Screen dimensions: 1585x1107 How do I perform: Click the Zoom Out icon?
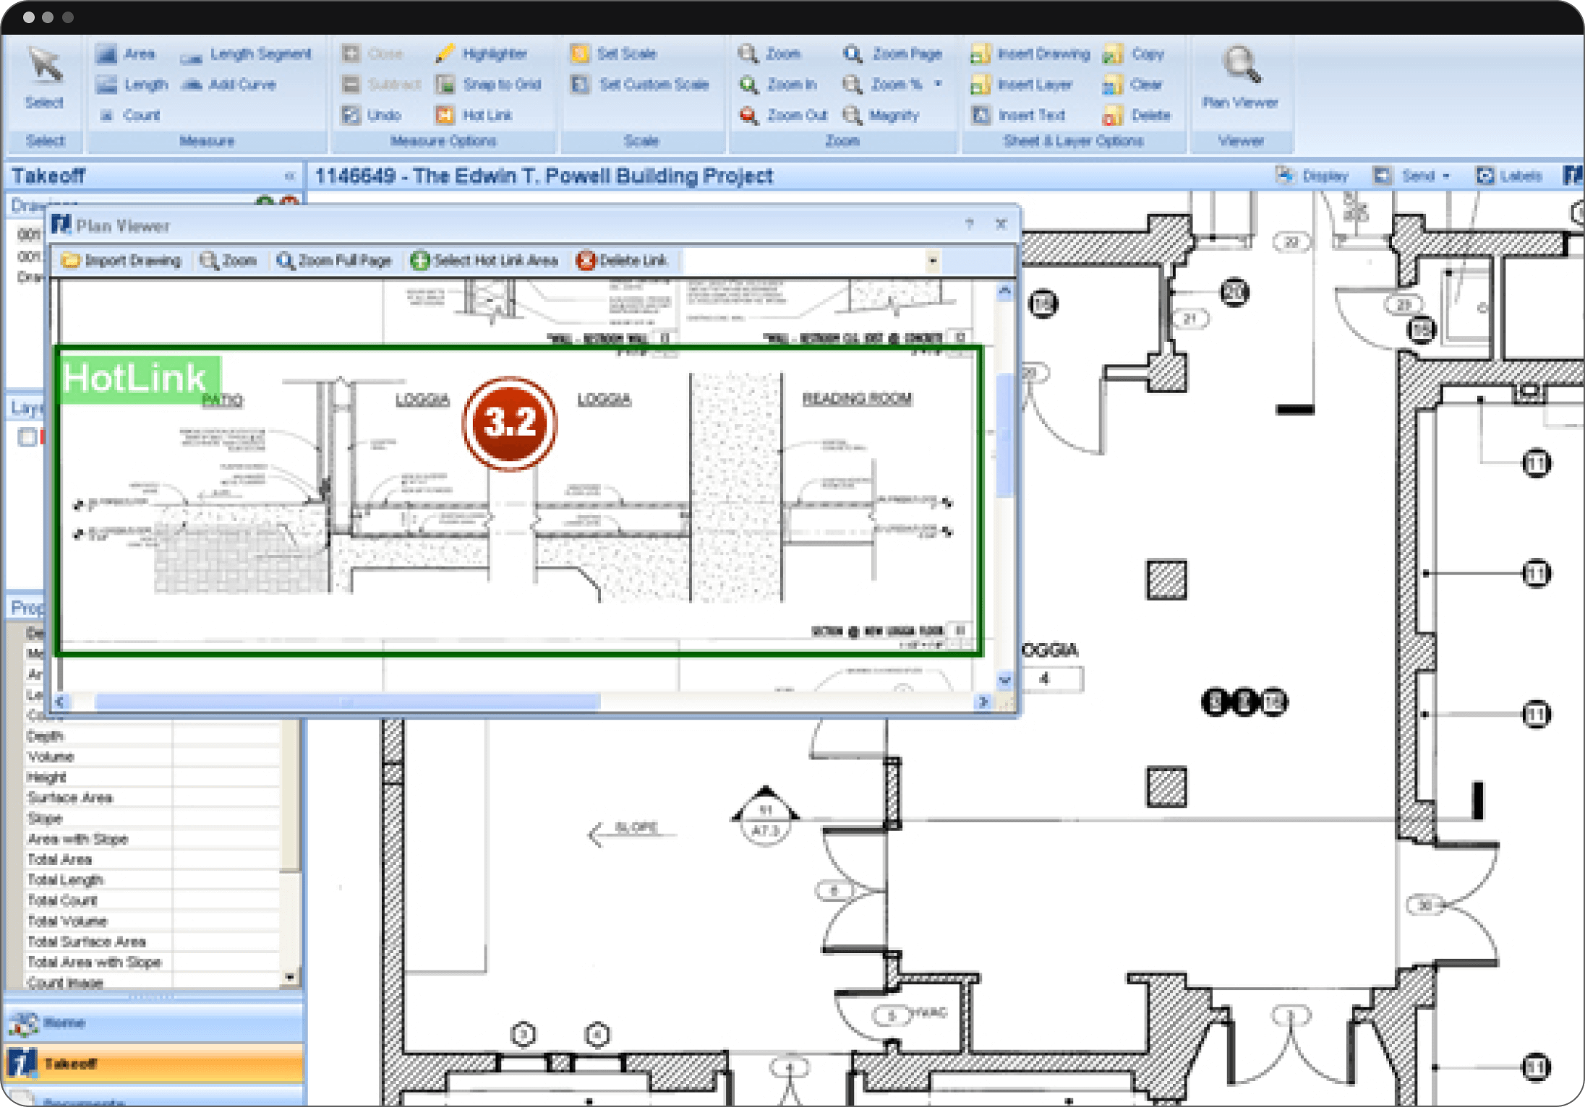point(749,116)
